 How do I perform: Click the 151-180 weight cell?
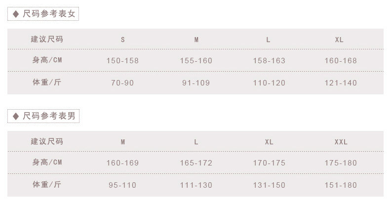pos(341,185)
